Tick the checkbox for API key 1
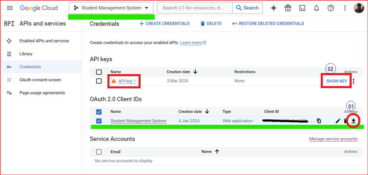This screenshot has width=368, height=175. point(99,81)
